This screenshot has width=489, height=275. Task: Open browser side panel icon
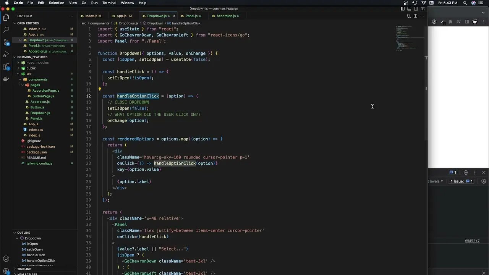coord(467,22)
